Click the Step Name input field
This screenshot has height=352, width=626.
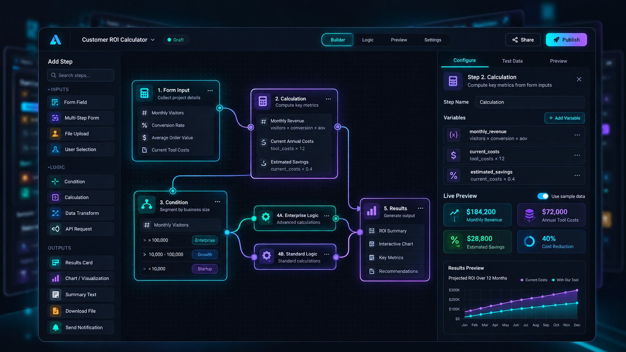530,102
